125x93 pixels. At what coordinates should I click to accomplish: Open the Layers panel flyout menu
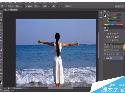[123, 44]
